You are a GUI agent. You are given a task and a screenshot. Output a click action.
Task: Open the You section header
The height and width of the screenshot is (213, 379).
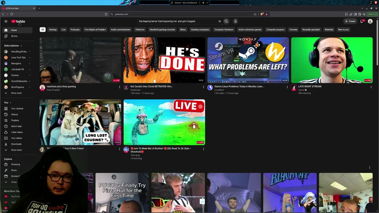click(x=7, y=103)
